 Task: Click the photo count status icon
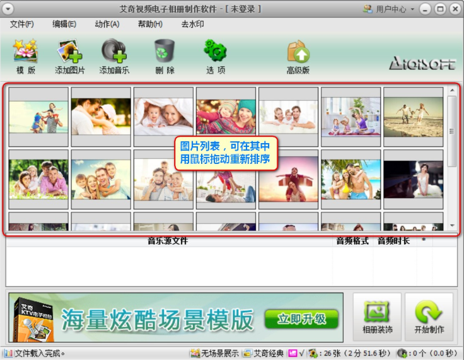point(313,353)
